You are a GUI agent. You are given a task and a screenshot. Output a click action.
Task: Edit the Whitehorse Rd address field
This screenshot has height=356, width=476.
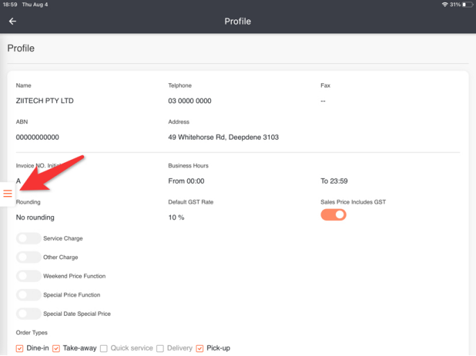pyautogui.click(x=223, y=137)
